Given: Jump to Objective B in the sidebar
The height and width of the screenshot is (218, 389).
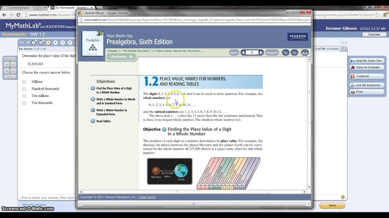Looking at the screenshot, I should pos(113,101).
